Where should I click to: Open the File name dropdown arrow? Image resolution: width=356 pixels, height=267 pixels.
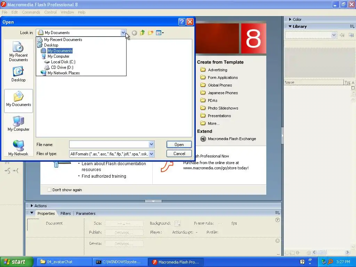click(x=152, y=144)
